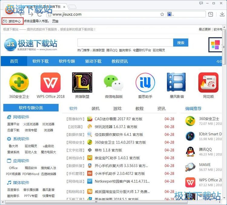Open 360安全卫士 11.4.0.2073 官方版 entry
The image size is (227, 205).
tap(120, 142)
